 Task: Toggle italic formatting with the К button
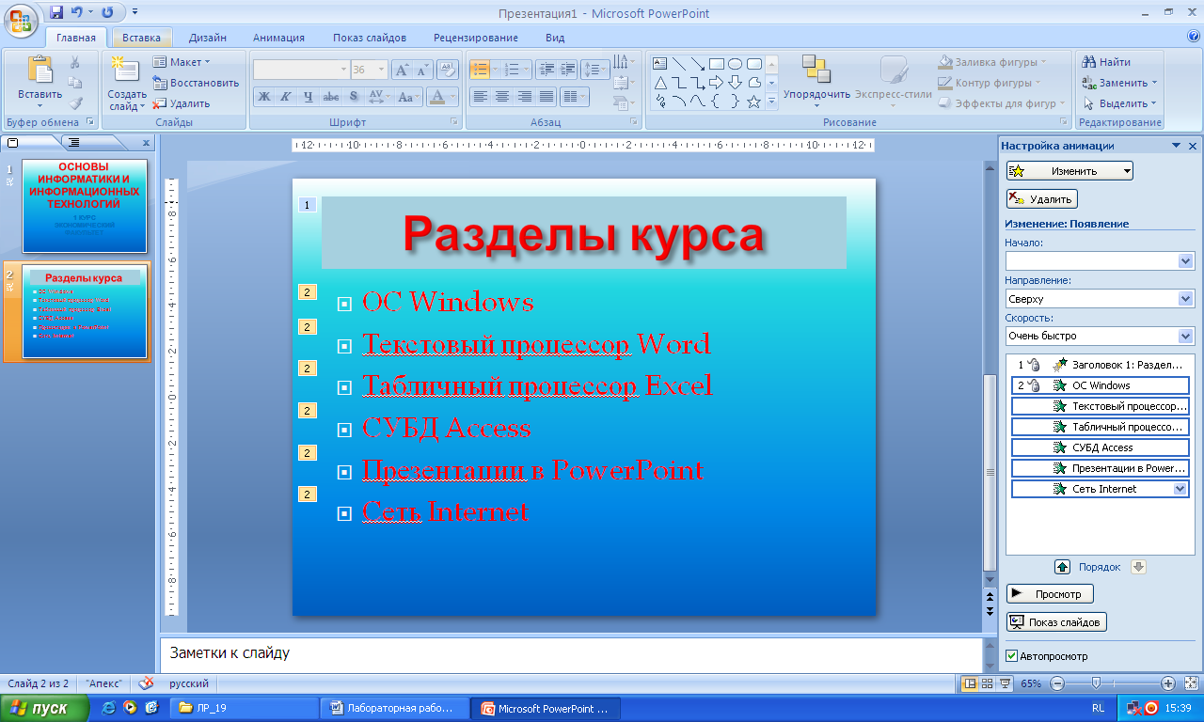pos(286,97)
